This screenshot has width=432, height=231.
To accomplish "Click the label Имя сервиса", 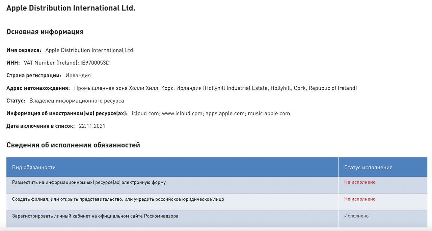I will tap(24, 50).
